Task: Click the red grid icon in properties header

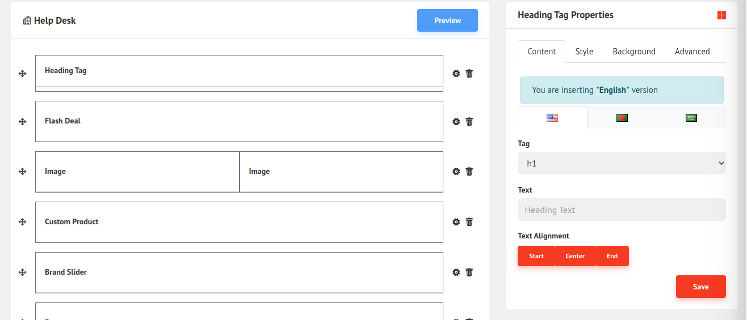Action: [x=721, y=15]
